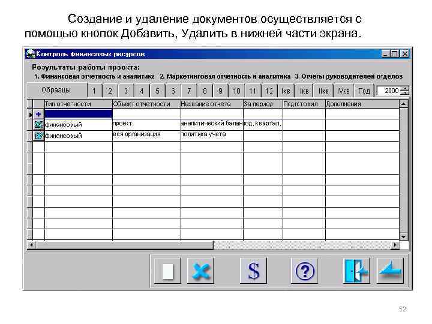
Task: Select the аналитический баланс cell
Action: tap(212, 125)
